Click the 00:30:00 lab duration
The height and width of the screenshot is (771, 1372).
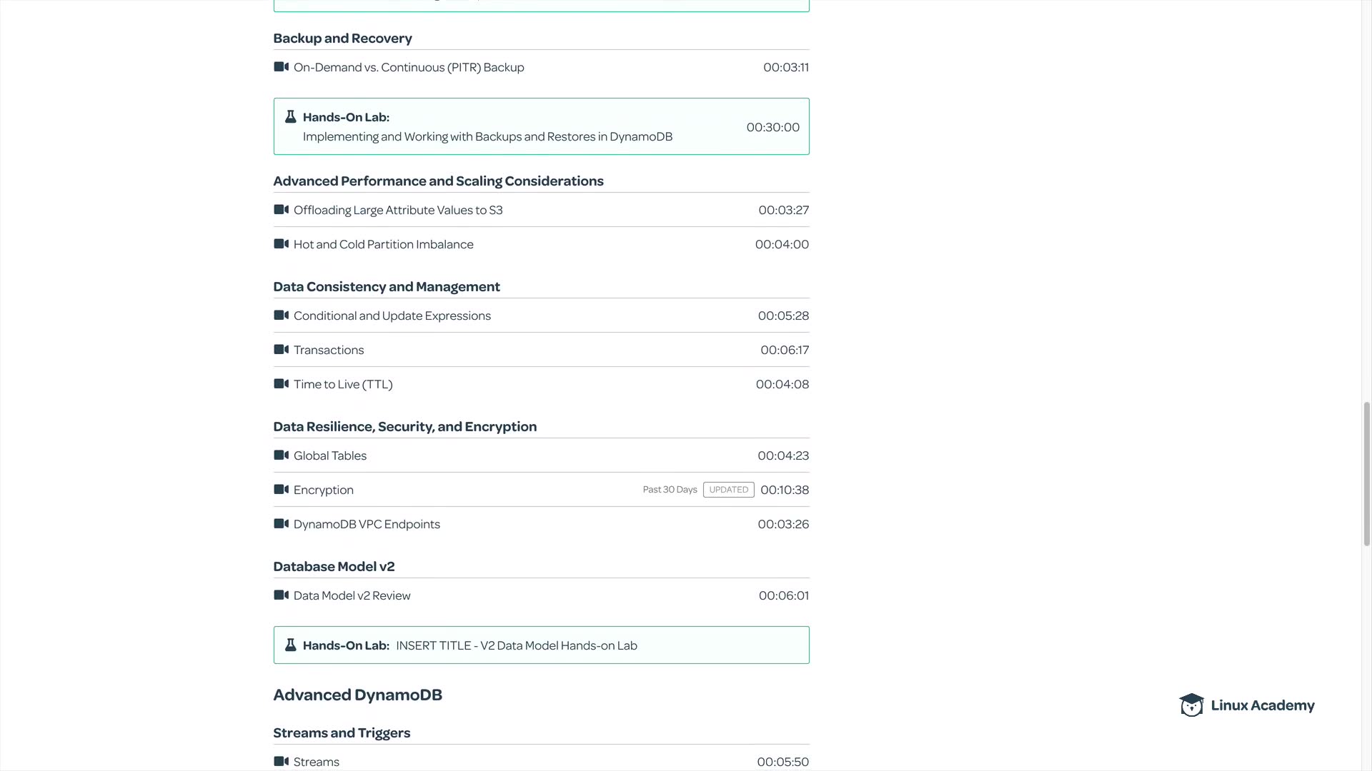[x=772, y=127]
